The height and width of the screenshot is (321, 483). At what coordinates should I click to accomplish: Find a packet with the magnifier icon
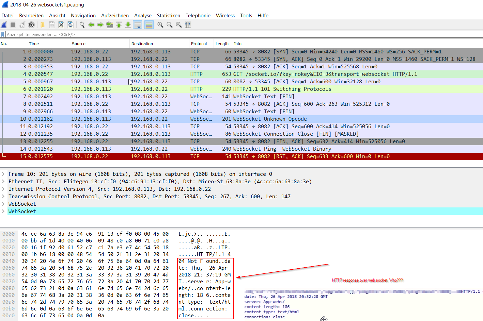click(x=82, y=25)
